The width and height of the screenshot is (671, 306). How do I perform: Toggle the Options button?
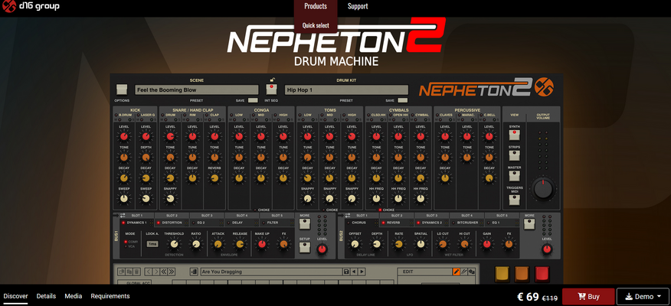122,90
